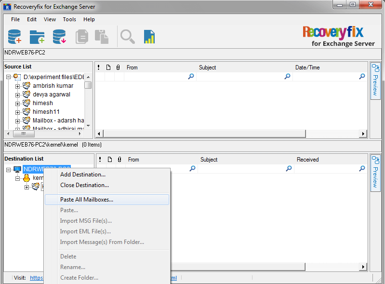Sort by source Subject column header
This screenshot has height=284, width=385.
click(208, 68)
